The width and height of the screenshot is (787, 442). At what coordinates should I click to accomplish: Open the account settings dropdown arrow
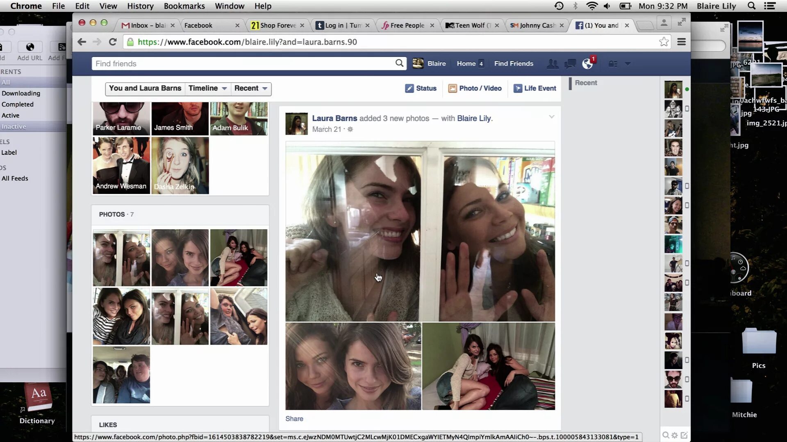point(628,64)
